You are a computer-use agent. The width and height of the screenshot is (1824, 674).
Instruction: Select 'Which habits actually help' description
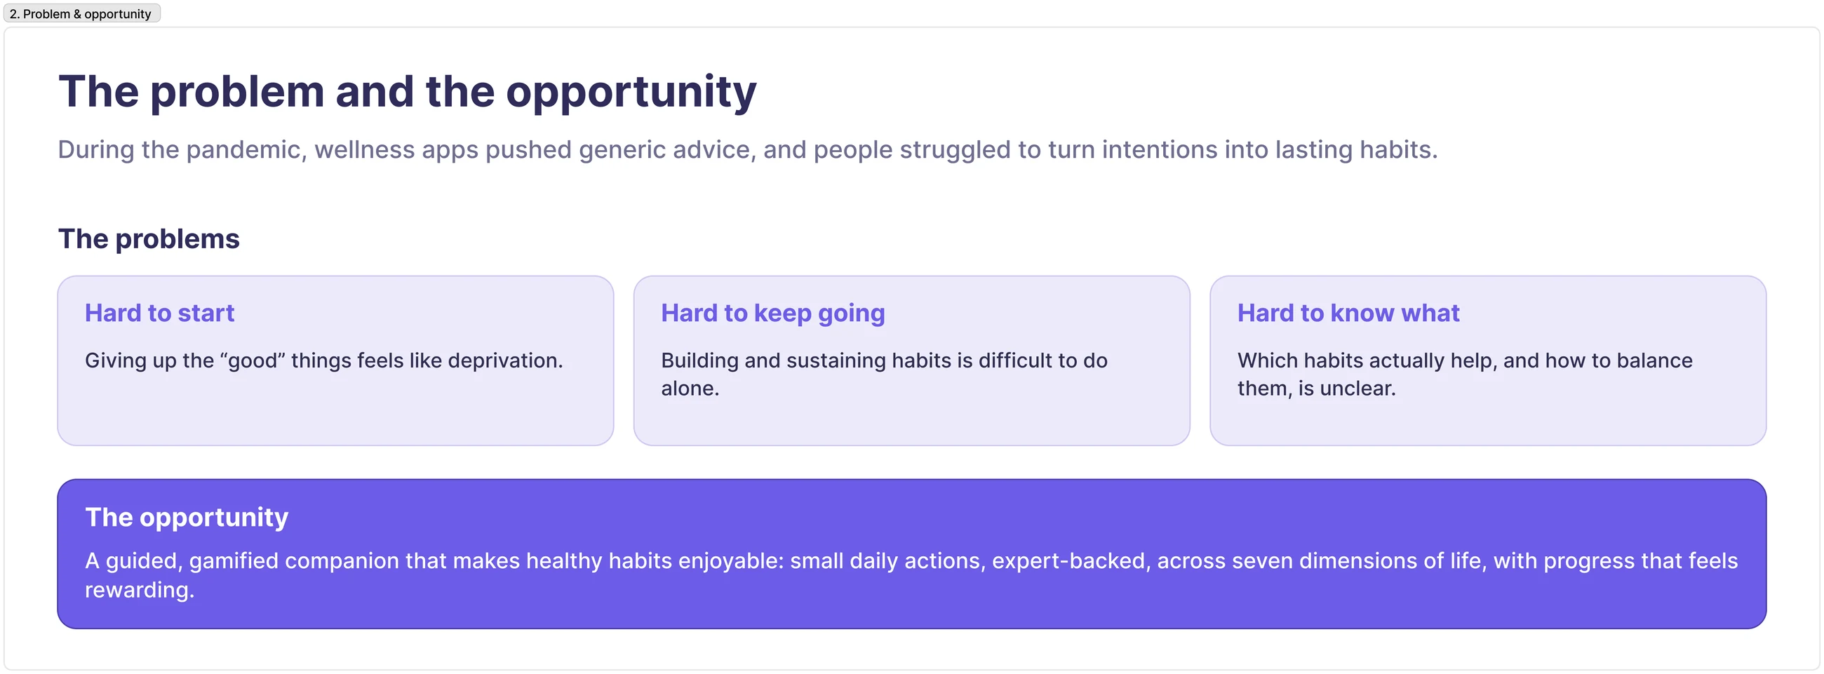(1464, 375)
